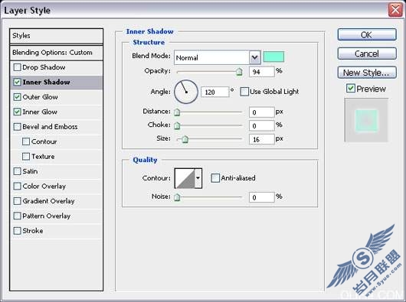Click the Choke slider handle
The height and width of the screenshot is (302, 406).
[177, 125]
